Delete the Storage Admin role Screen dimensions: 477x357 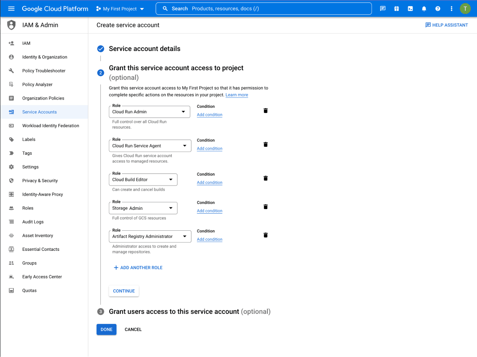point(265,206)
